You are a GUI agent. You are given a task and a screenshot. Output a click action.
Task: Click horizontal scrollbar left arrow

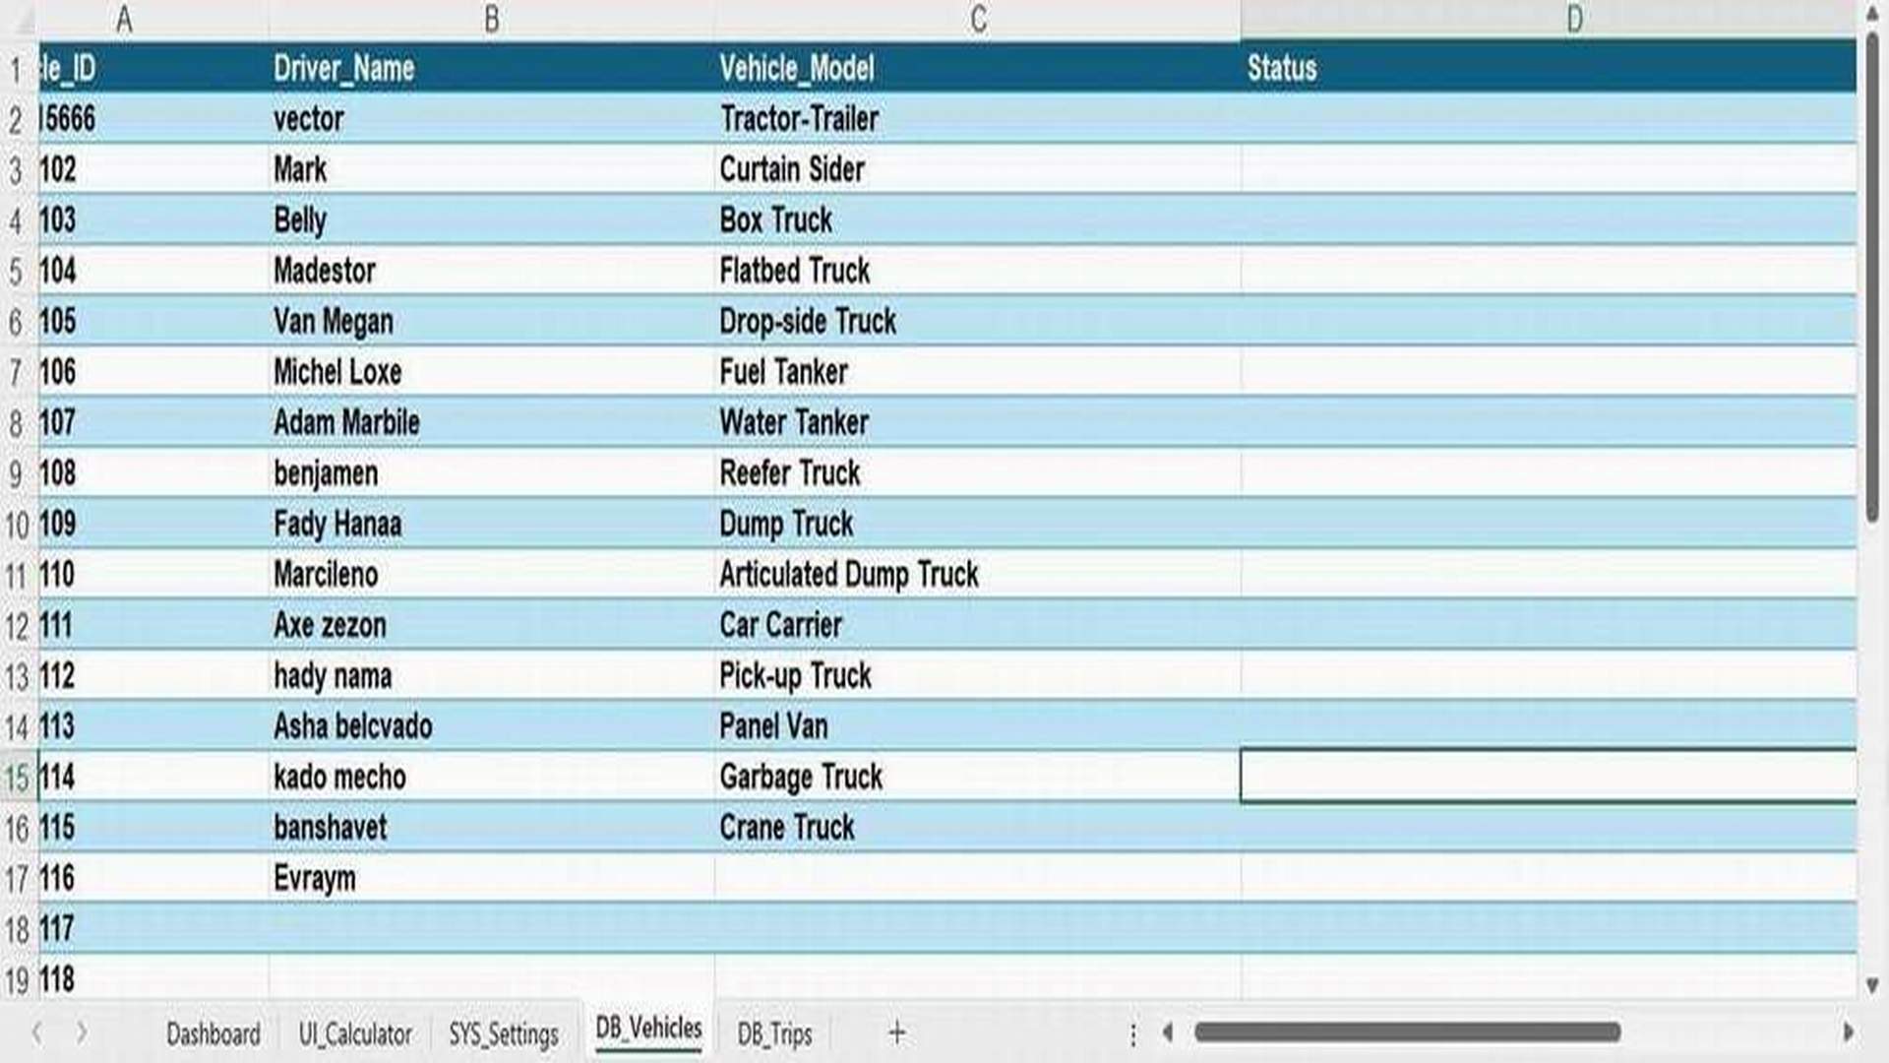click(x=1168, y=1032)
